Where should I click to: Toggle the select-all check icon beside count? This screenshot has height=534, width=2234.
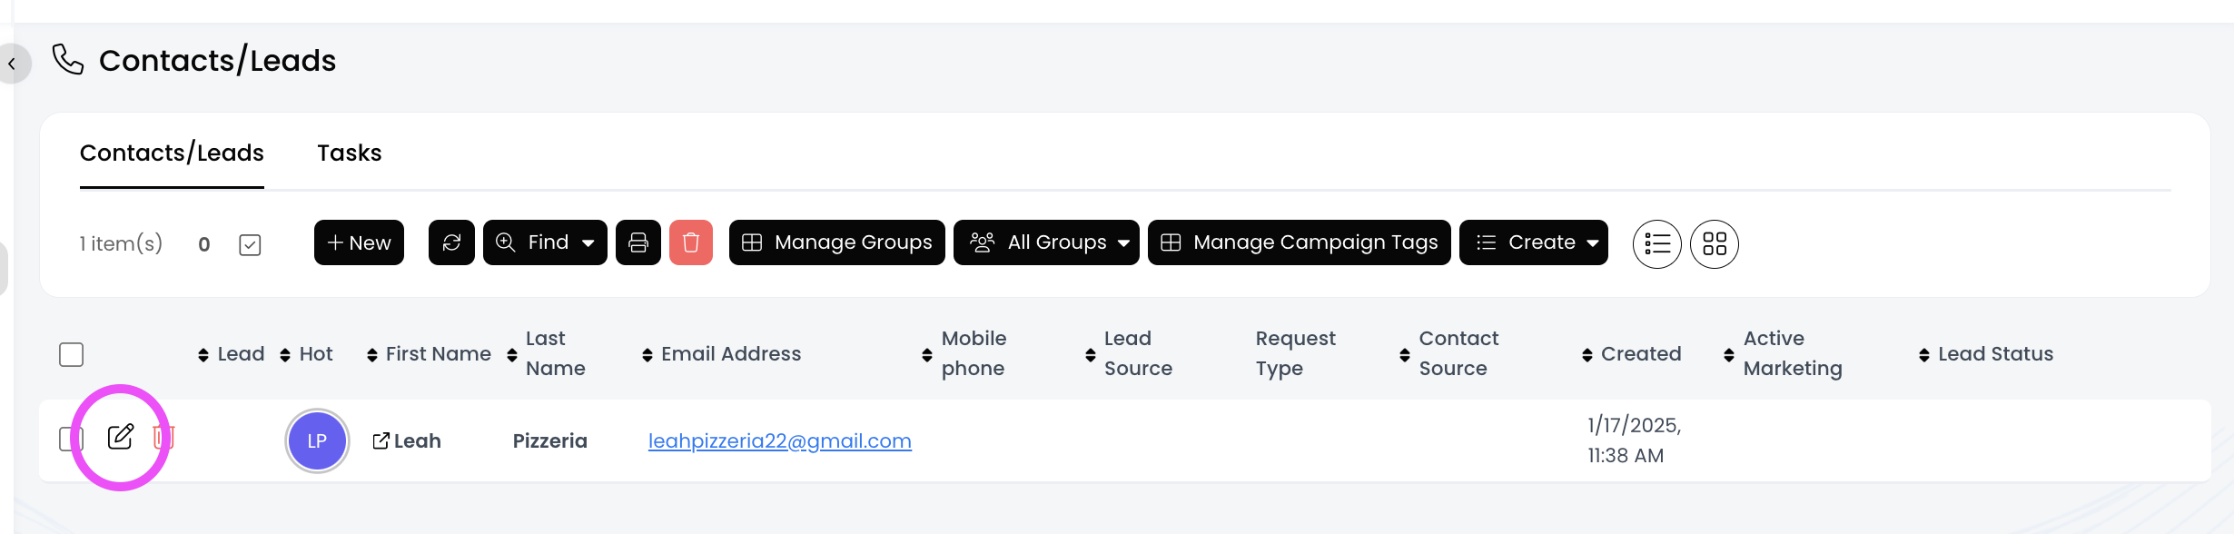click(x=250, y=245)
